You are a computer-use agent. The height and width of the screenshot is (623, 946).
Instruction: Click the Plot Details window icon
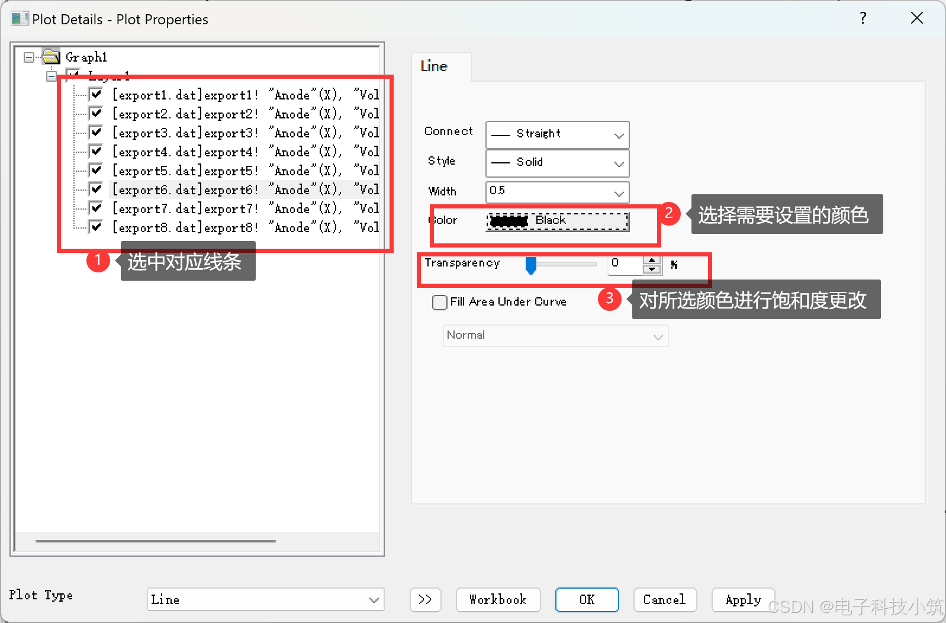point(19,19)
